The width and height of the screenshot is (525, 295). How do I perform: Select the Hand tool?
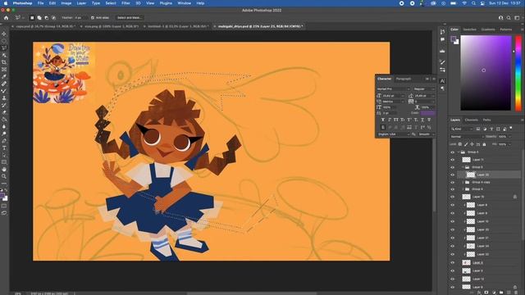tap(4, 170)
